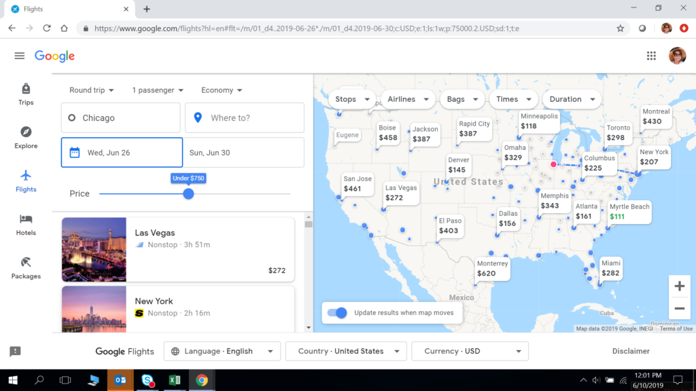Reload the page in Chrome
The width and height of the screenshot is (696, 391).
click(x=47, y=29)
